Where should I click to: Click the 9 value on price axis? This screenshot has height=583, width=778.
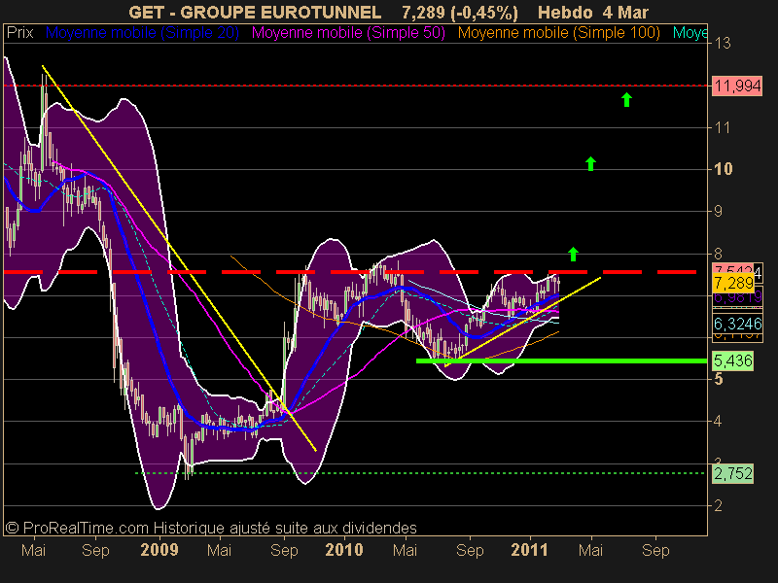(x=718, y=211)
